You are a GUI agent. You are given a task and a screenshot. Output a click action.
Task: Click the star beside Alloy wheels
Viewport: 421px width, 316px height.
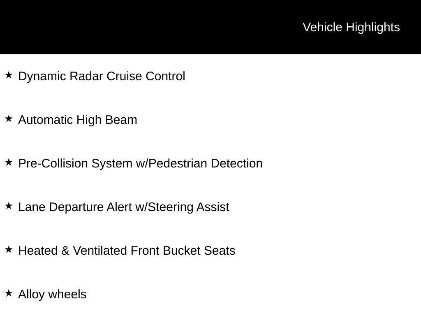click(x=9, y=293)
